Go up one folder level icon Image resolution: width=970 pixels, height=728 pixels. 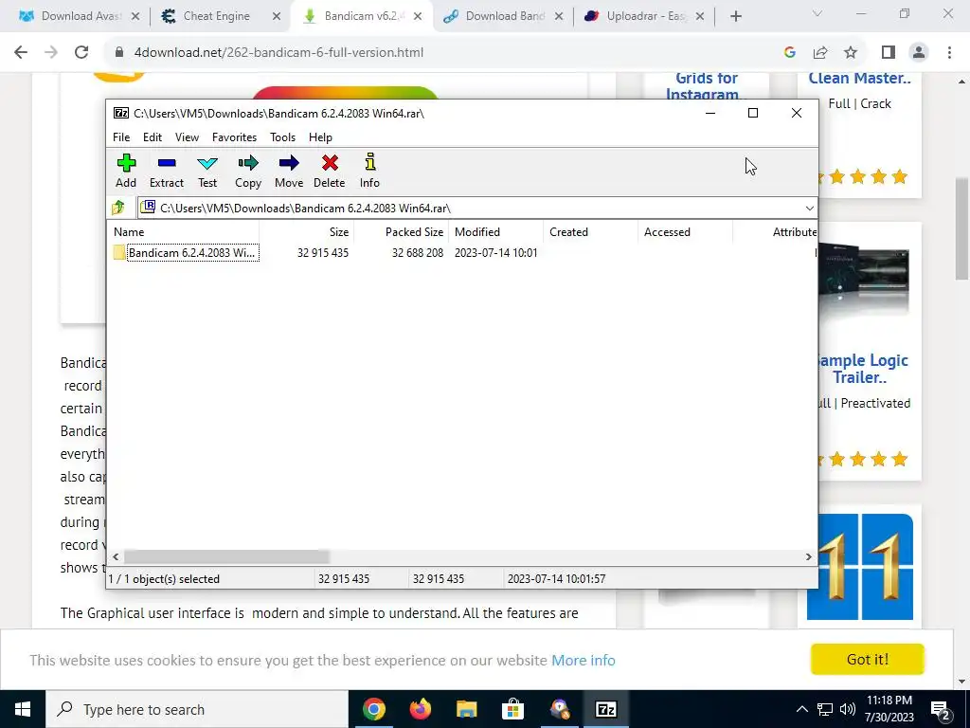[118, 208]
